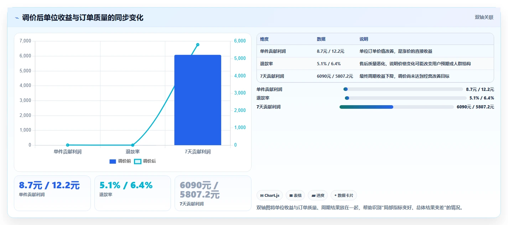Click the 7天贡献利润 progress bar
Viewport: 508px width, 225px height.
[x=396, y=107]
